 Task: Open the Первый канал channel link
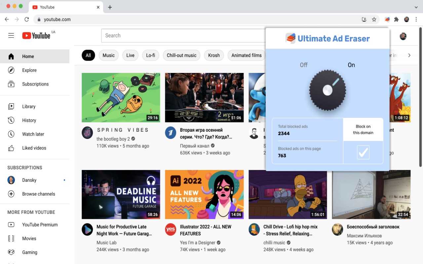click(195, 146)
